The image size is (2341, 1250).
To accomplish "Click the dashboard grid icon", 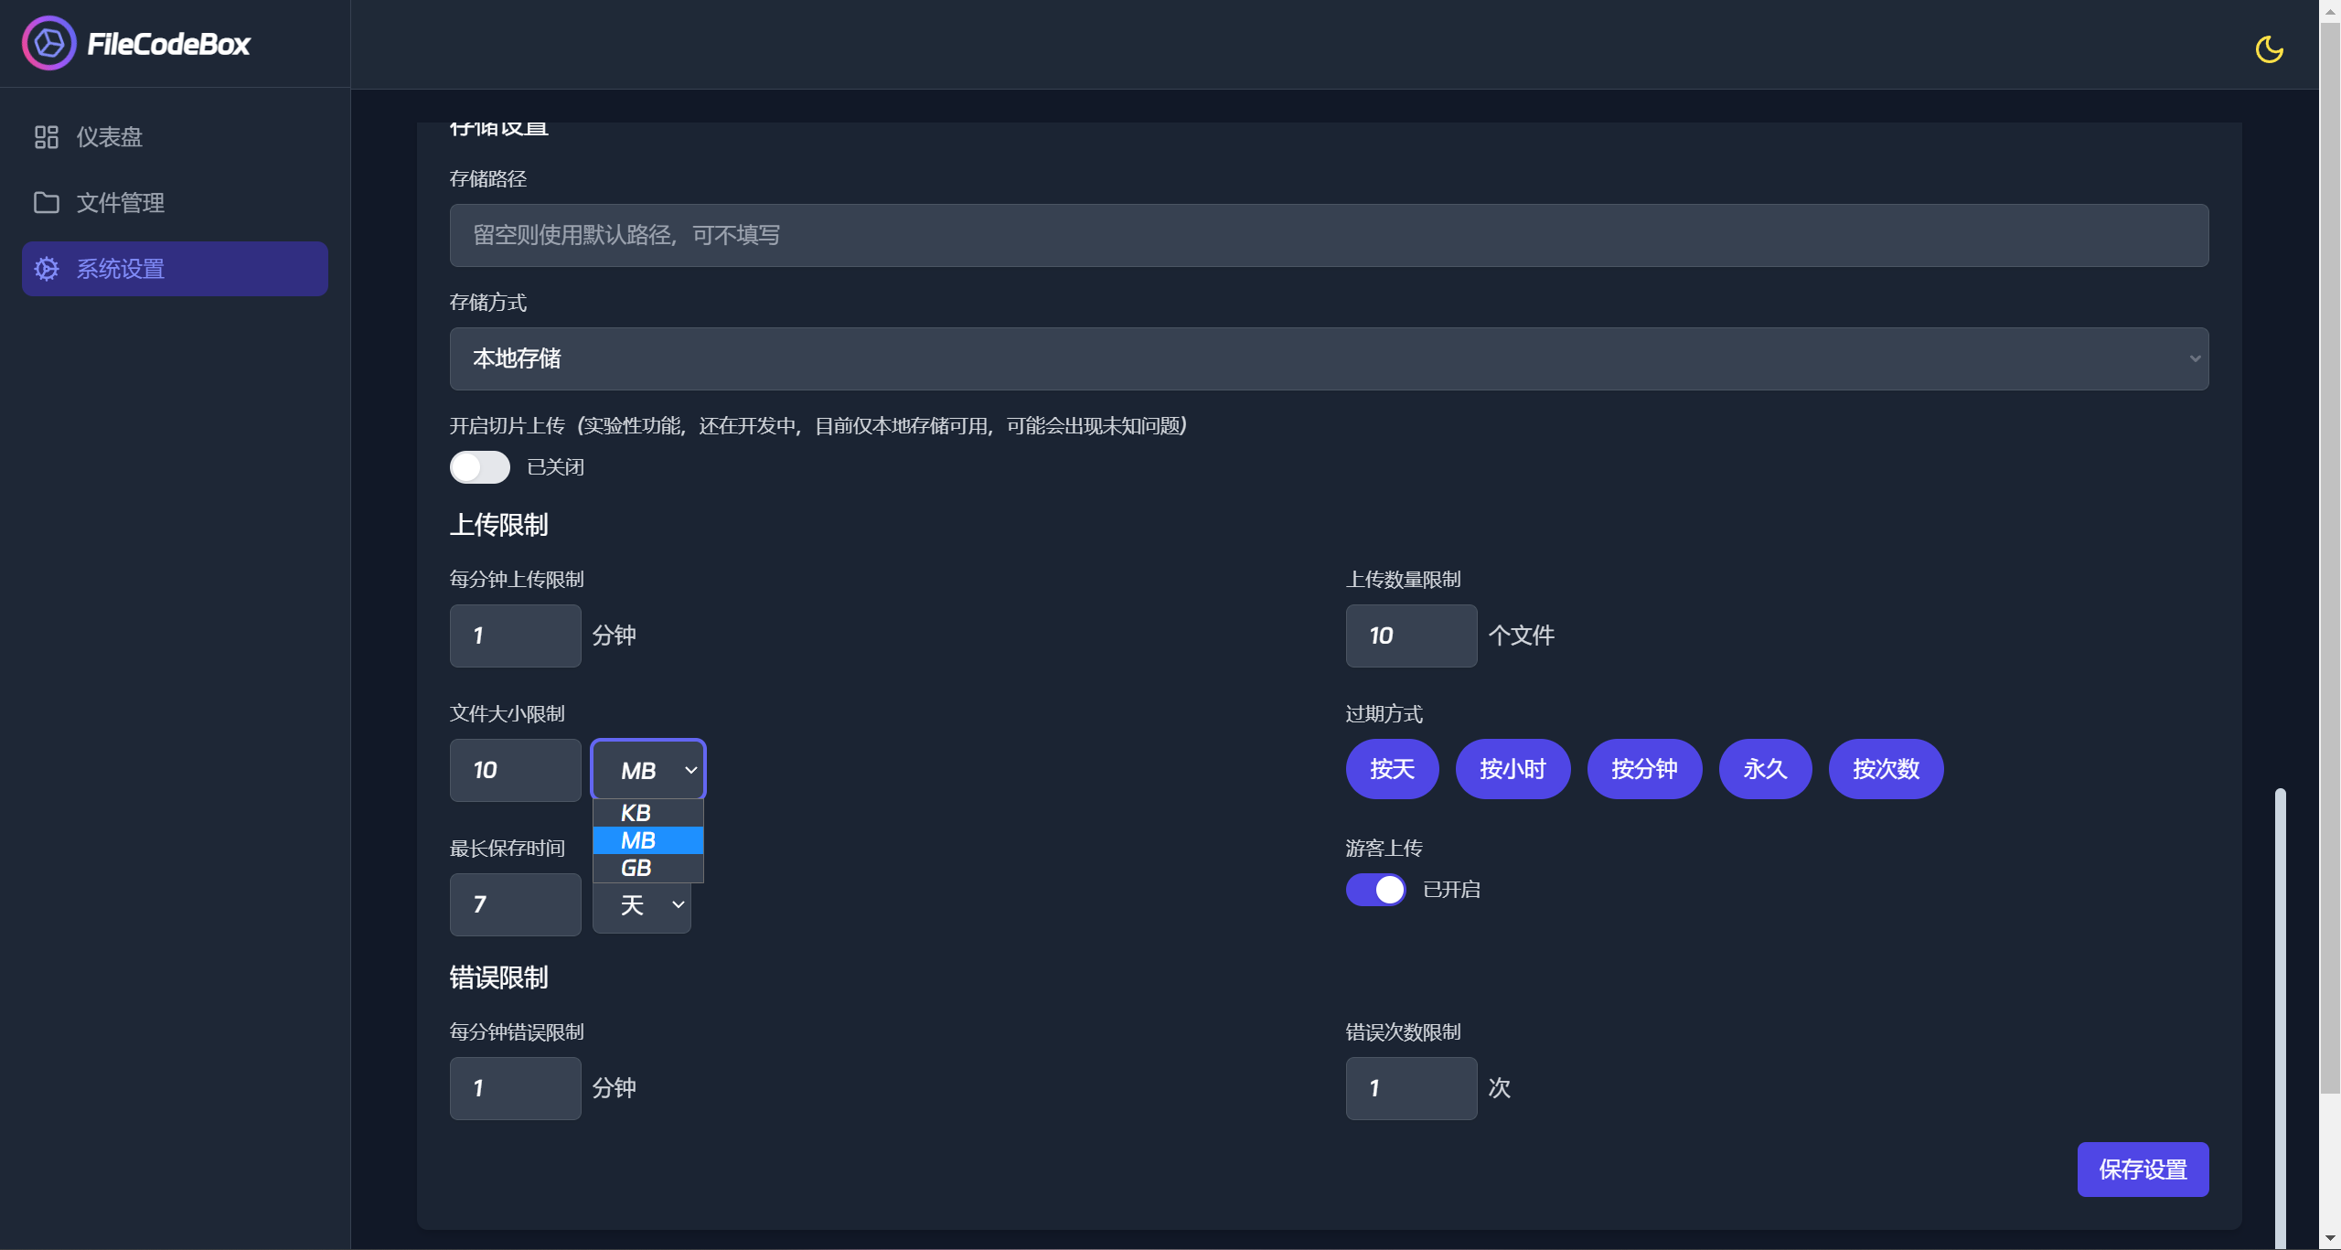I will point(47,137).
